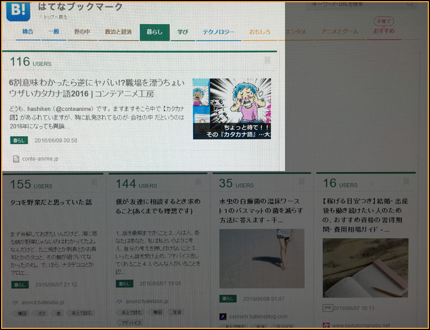Click the 増田 tag on the 144 users card

point(157,312)
